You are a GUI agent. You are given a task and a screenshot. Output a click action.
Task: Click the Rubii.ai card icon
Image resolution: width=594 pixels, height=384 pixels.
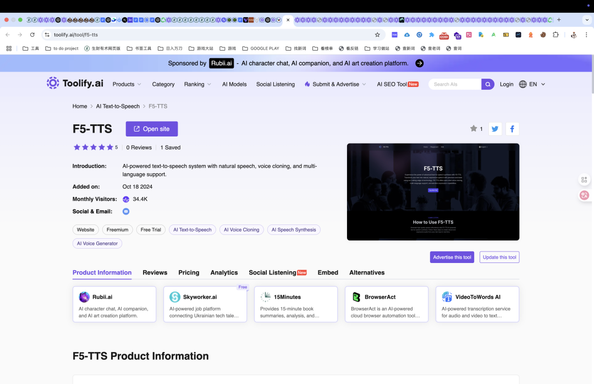(84, 297)
